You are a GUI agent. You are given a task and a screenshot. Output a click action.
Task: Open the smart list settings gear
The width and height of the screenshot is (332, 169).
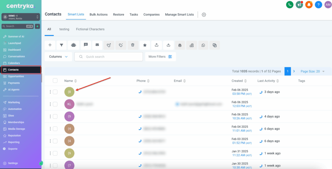(204, 15)
